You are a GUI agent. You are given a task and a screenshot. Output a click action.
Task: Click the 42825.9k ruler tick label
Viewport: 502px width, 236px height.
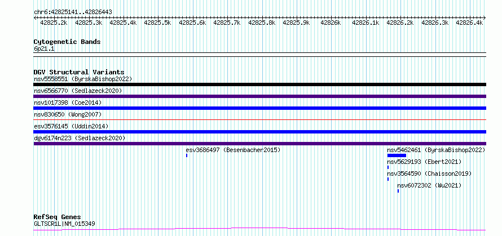pyautogui.click(x=297, y=23)
